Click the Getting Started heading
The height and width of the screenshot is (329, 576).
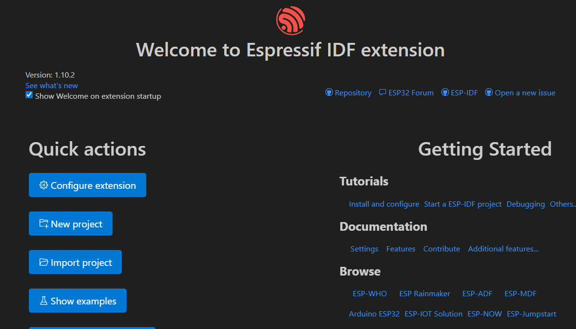tap(485, 149)
